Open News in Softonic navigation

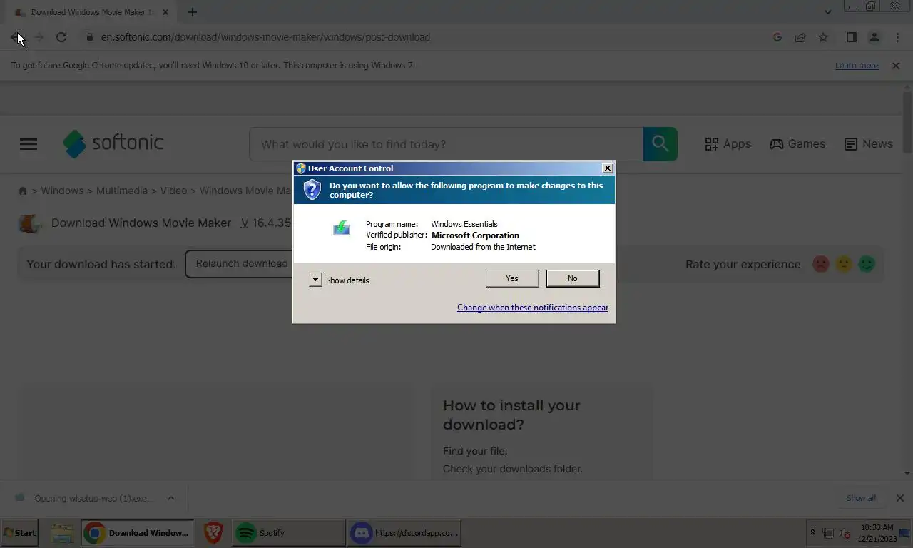(x=868, y=143)
